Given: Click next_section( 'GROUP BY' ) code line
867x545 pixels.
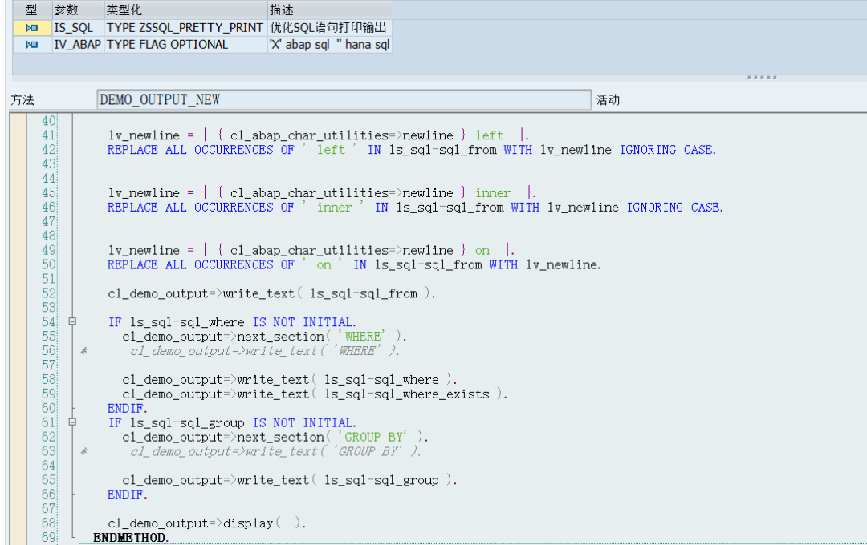Looking at the screenshot, I should point(275,437).
